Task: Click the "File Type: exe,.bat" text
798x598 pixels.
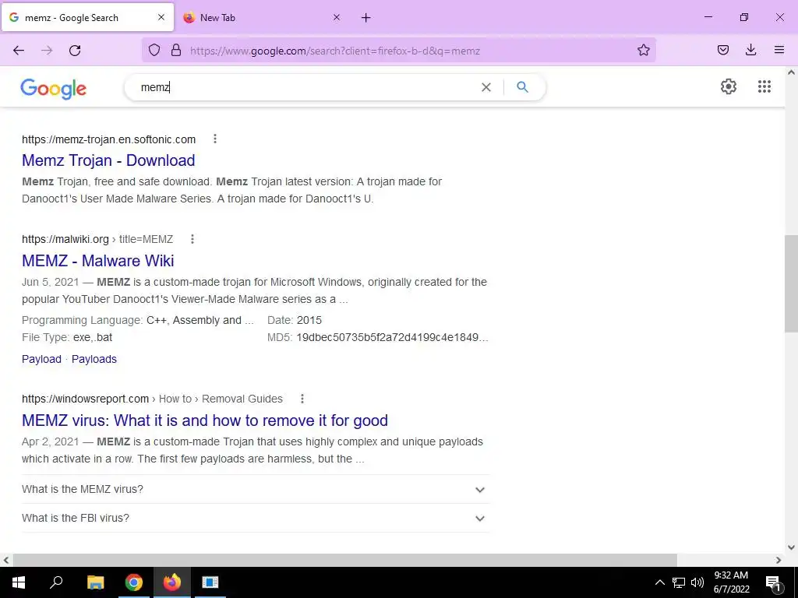Action: [67, 337]
